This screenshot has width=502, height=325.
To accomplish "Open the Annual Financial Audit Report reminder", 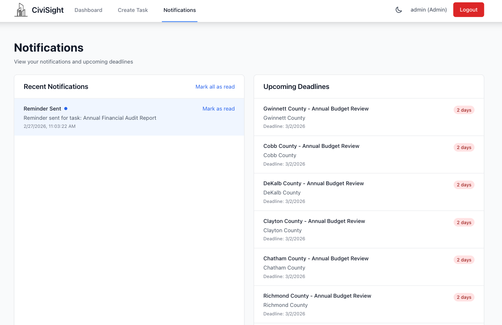I will click(90, 118).
